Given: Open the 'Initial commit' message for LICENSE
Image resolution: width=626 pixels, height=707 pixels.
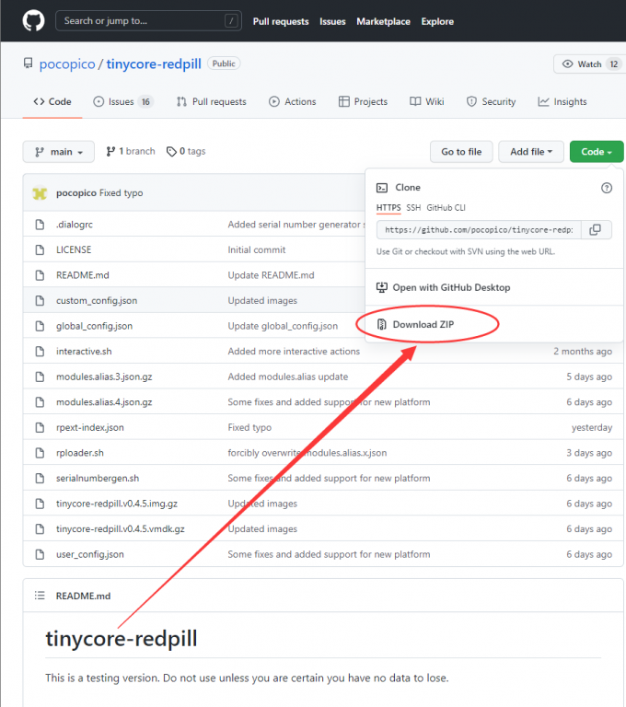Looking at the screenshot, I should click(257, 249).
